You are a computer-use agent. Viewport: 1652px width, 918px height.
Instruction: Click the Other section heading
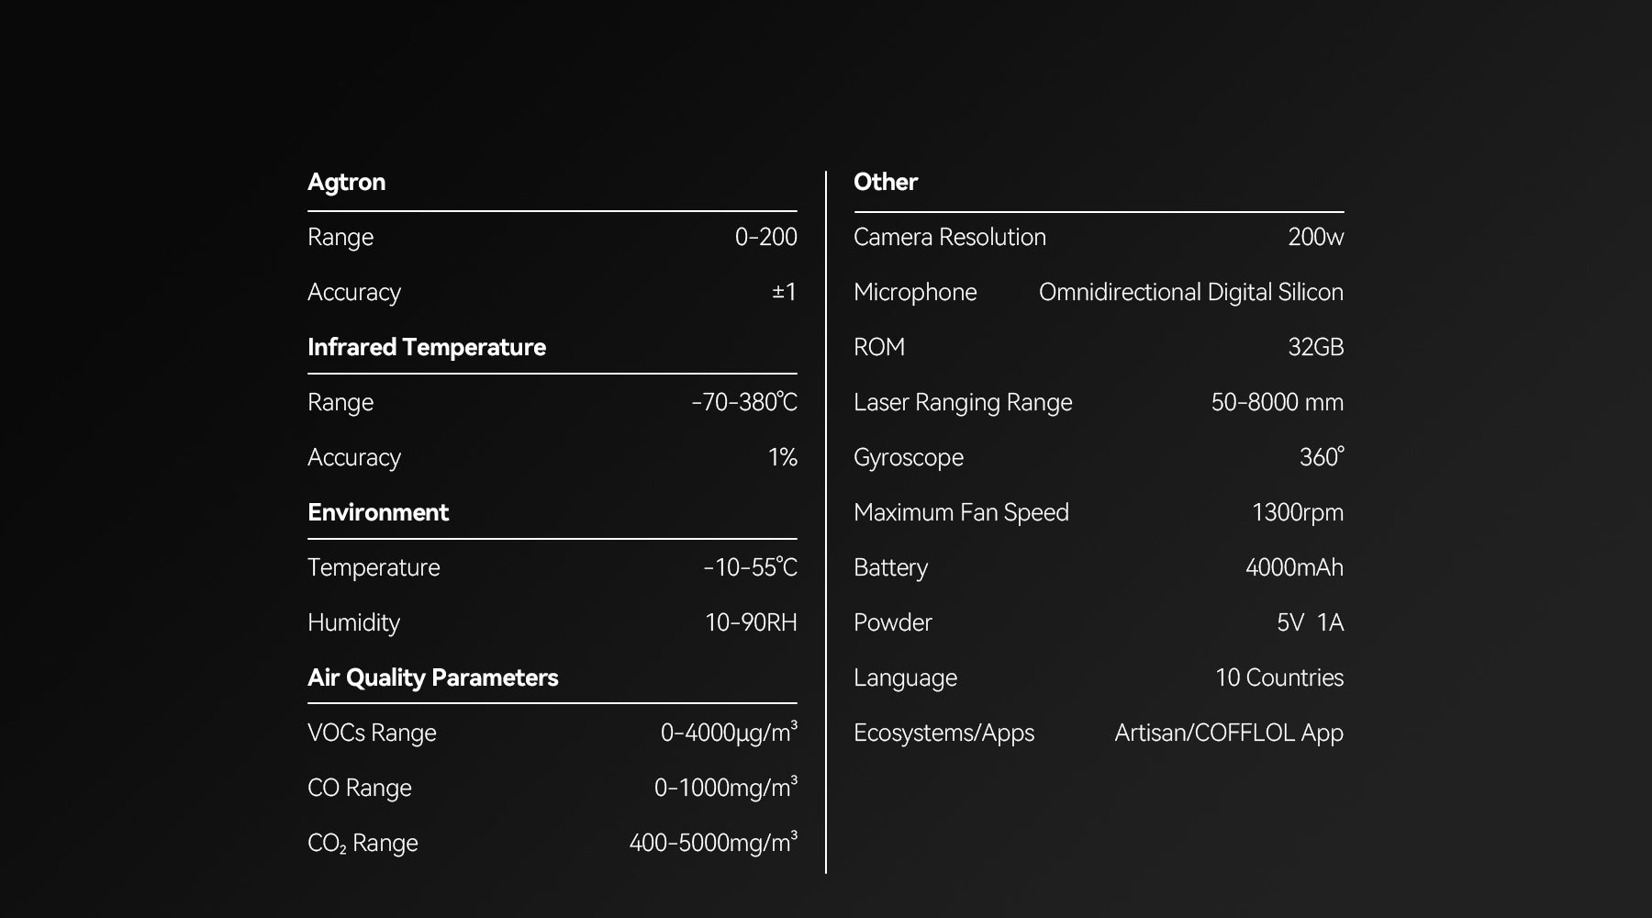pyautogui.click(x=885, y=182)
